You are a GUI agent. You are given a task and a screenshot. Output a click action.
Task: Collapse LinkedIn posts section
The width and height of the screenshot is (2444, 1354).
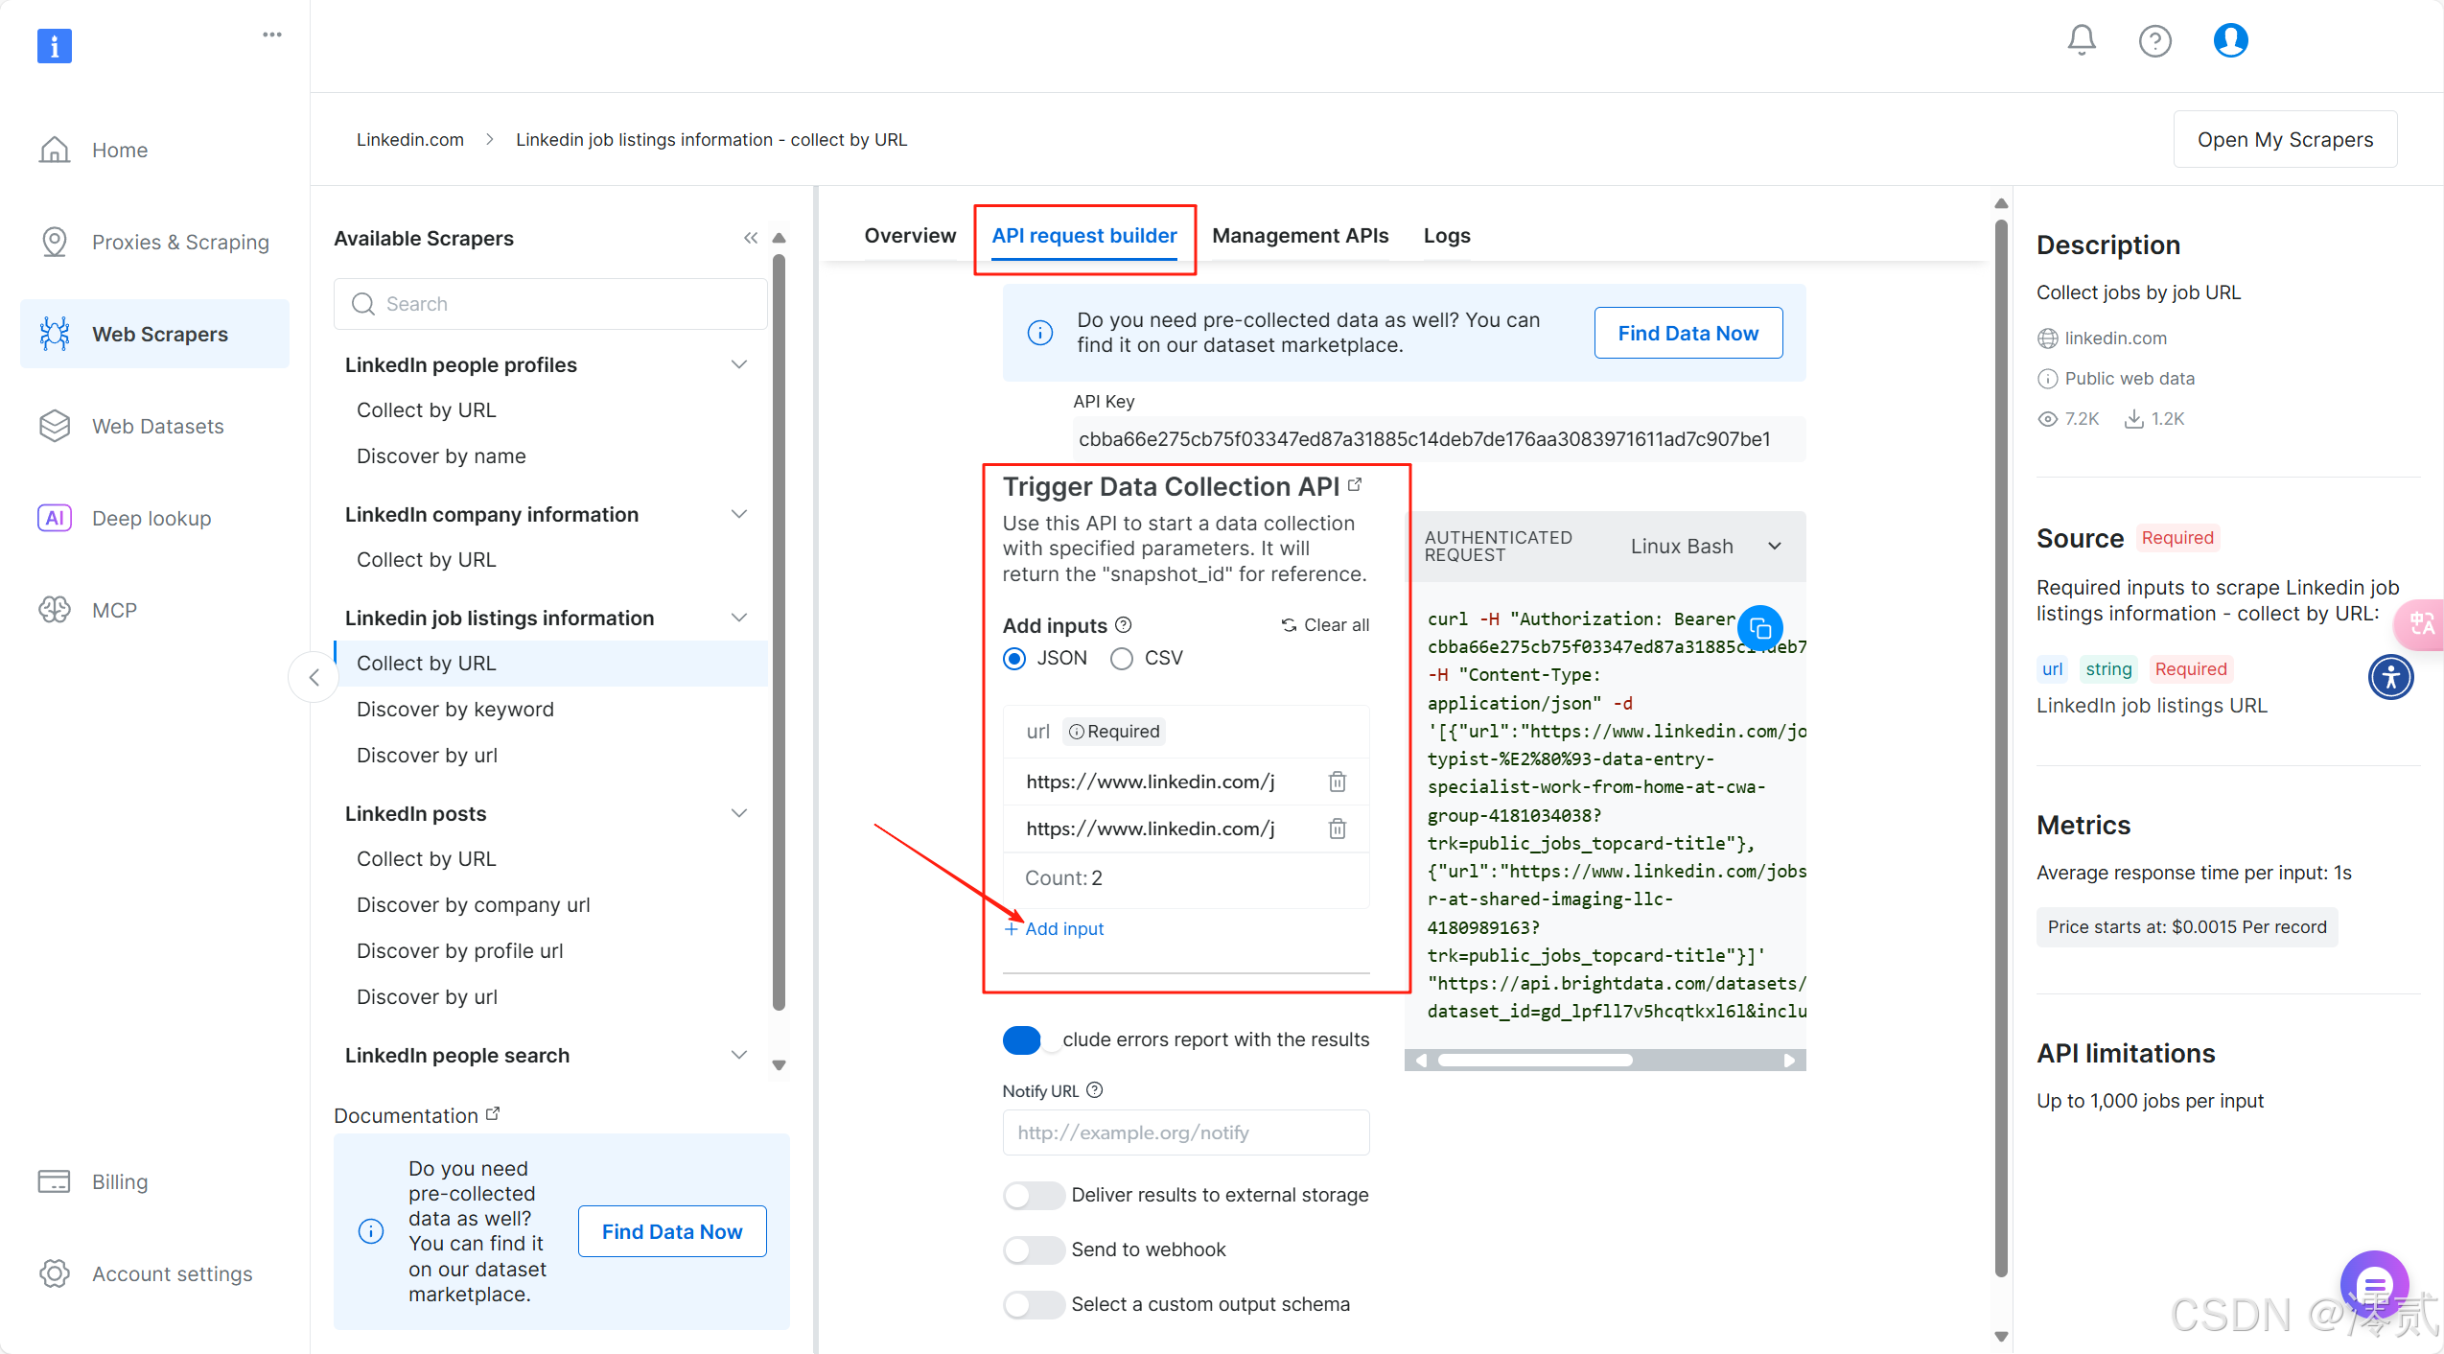[x=738, y=813]
